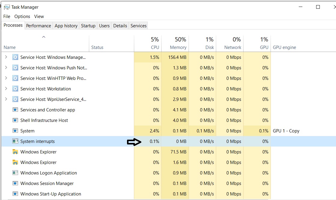Click the Windows Logon Application icon

[x=15, y=173]
